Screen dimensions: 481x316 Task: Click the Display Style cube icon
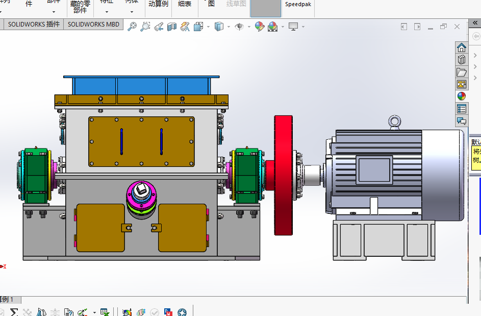click(219, 27)
